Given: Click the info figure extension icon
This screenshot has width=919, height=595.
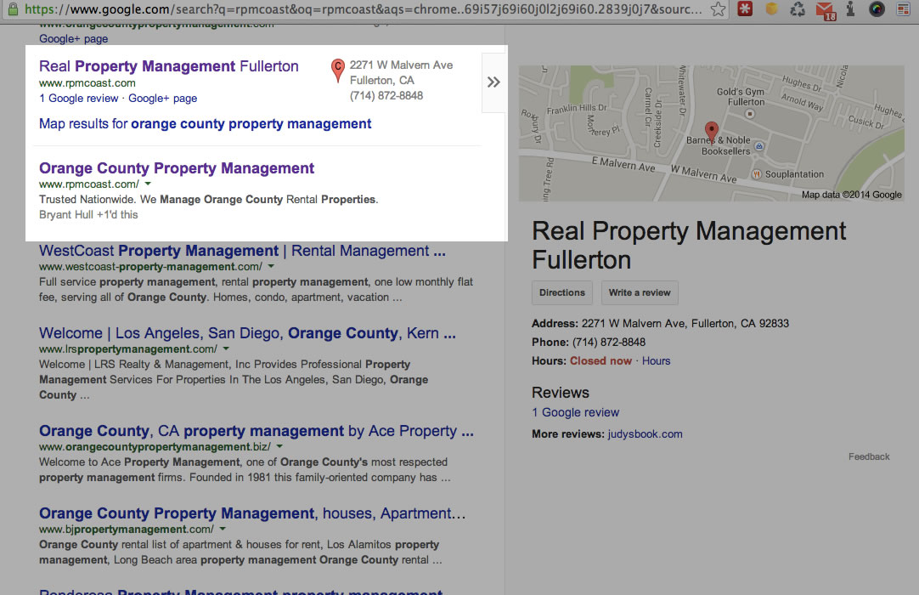Looking at the screenshot, I should point(850,8).
